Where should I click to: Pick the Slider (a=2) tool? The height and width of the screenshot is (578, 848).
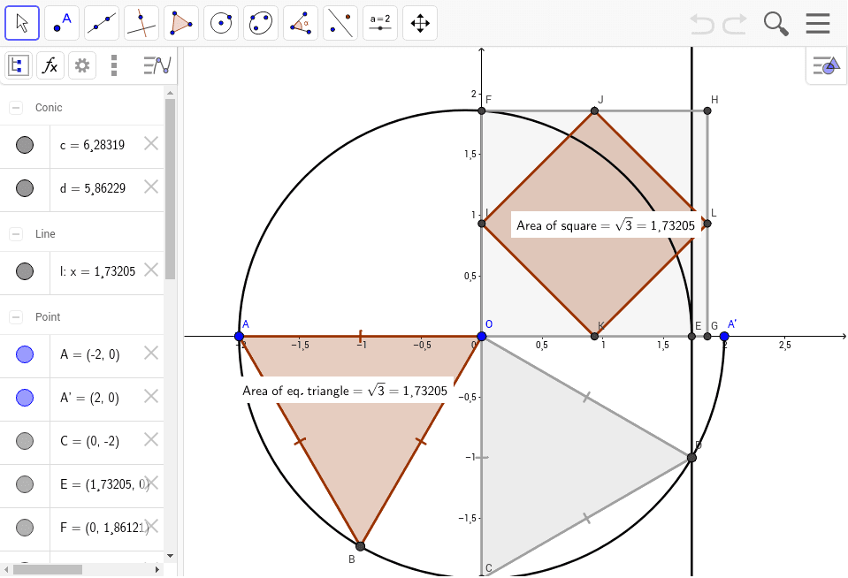pos(379,22)
